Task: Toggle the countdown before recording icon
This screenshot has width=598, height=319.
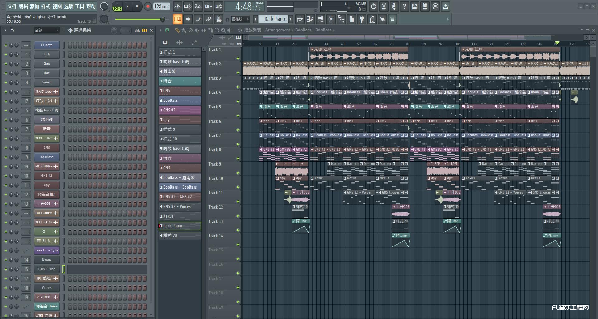Action: [198, 6]
